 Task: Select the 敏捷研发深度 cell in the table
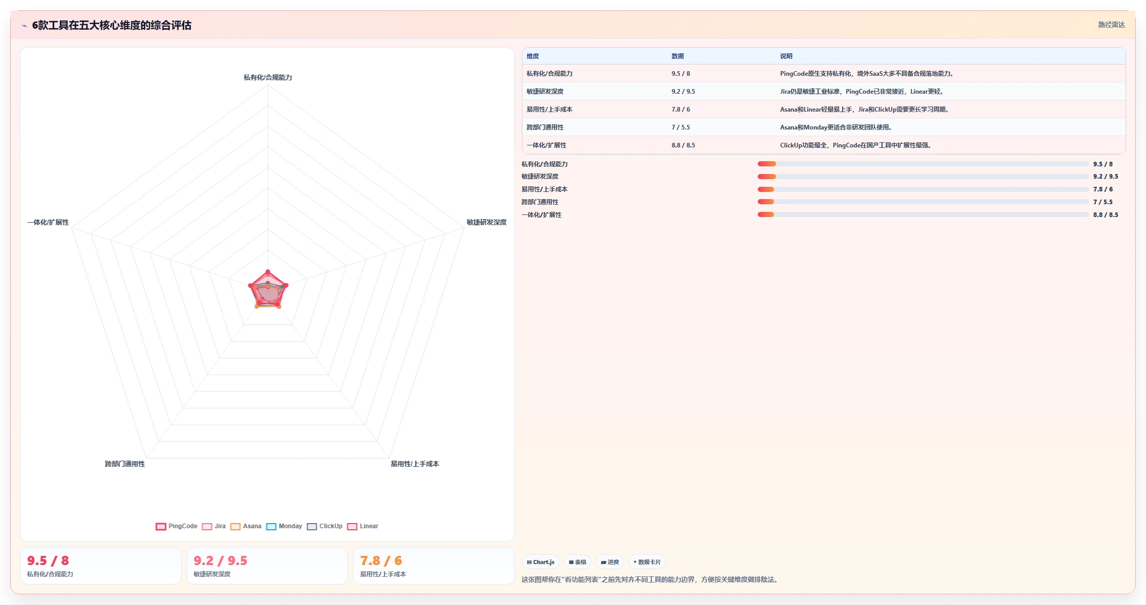pyautogui.click(x=545, y=92)
